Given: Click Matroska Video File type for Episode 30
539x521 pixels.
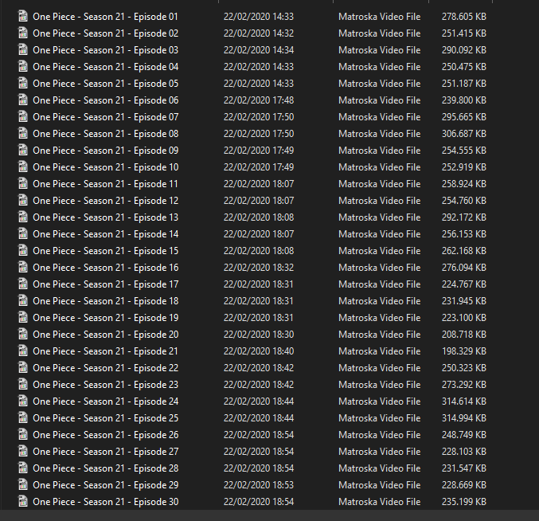Looking at the screenshot, I should pos(379,502).
